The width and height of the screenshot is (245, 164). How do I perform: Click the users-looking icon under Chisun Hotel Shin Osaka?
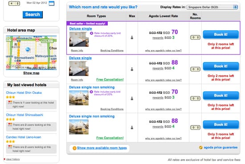[x=10, y=102]
